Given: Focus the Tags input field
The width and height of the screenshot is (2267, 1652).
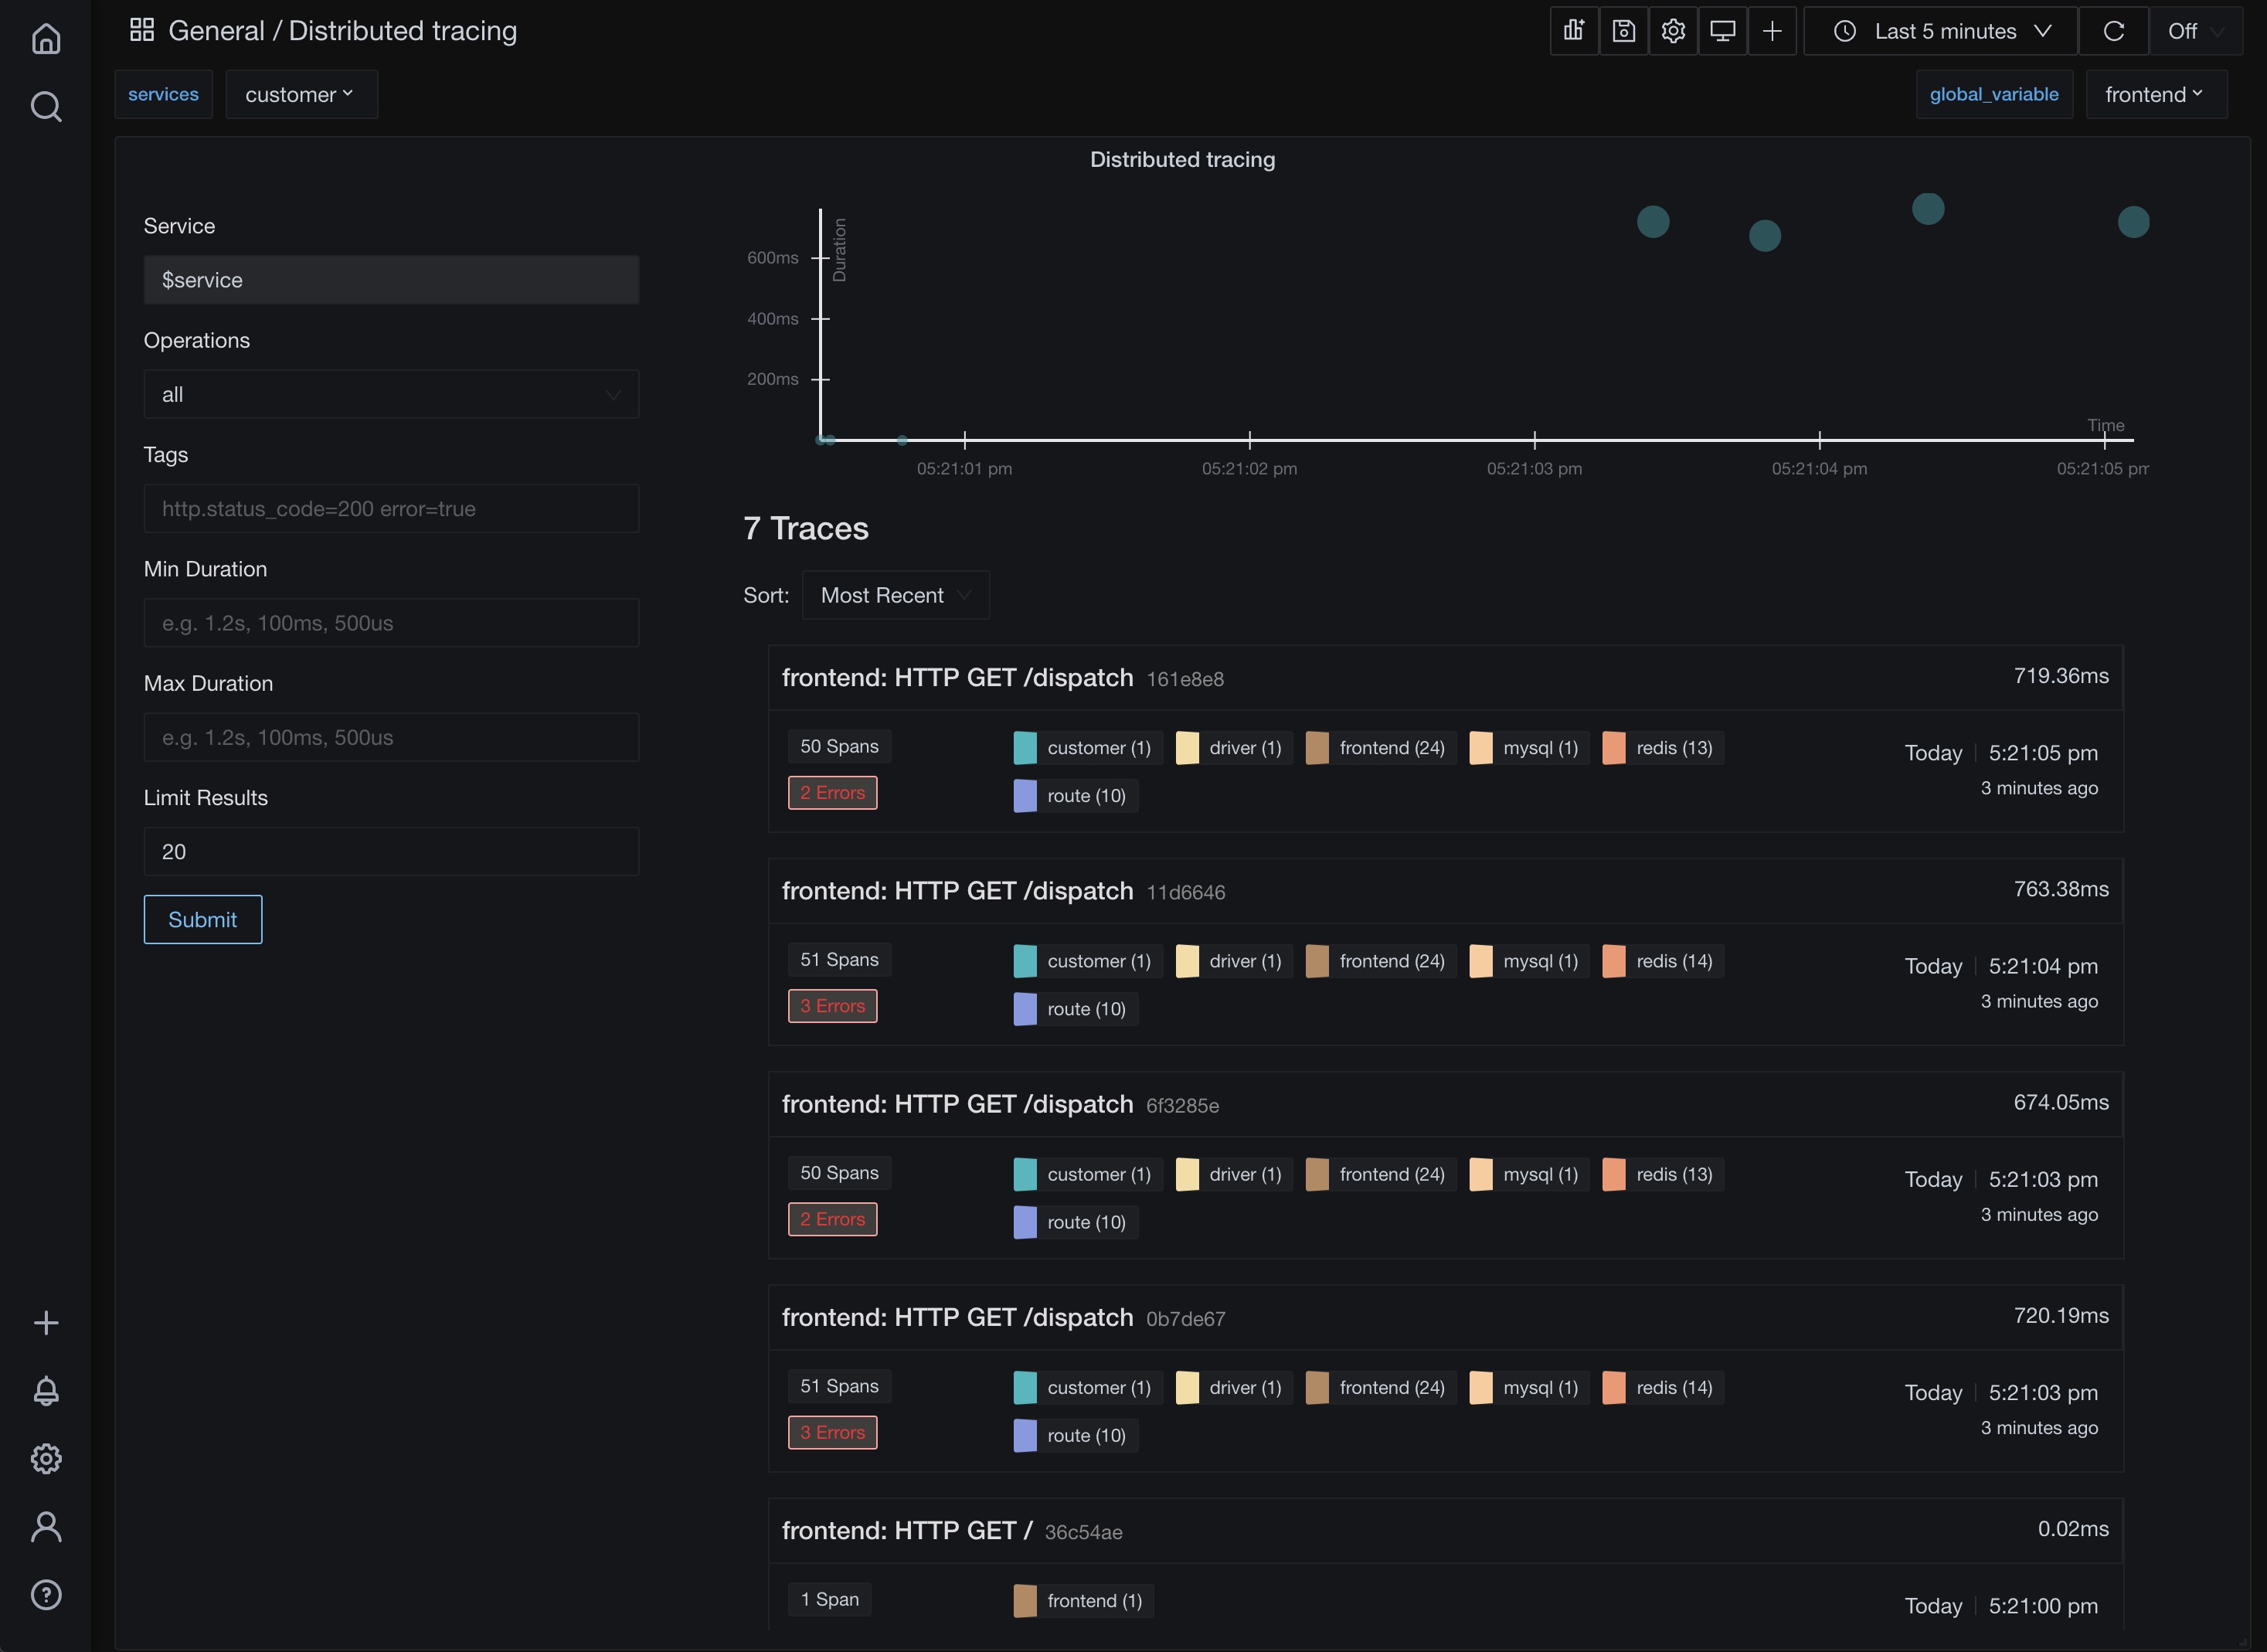Looking at the screenshot, I should tap(391, 508).
